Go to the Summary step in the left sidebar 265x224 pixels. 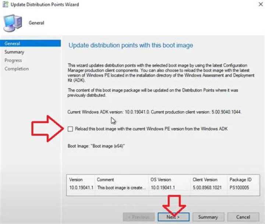14,52
